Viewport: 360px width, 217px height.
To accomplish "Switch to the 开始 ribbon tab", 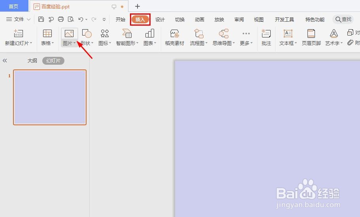I will (x=120, y=19).
